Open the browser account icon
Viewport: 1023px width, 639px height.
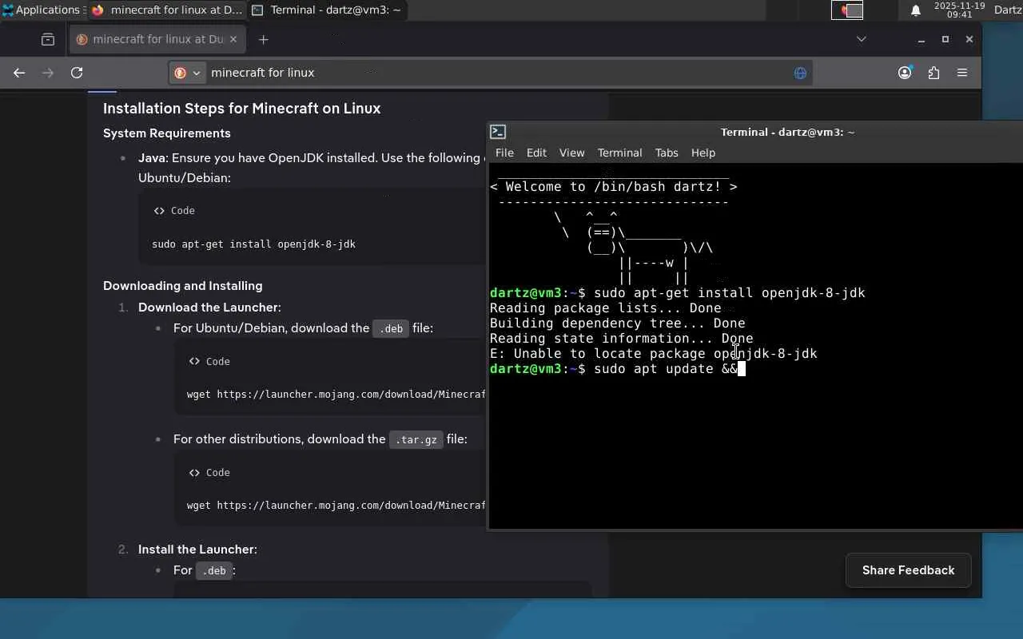coord(905,73)
